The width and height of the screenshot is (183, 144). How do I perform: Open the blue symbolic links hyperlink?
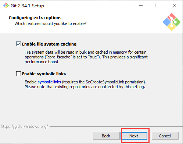49,82
